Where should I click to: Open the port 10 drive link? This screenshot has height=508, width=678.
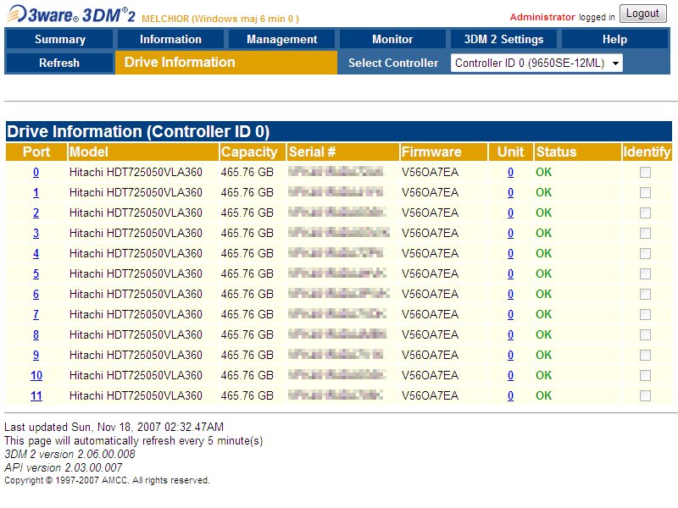click(36, 375)
